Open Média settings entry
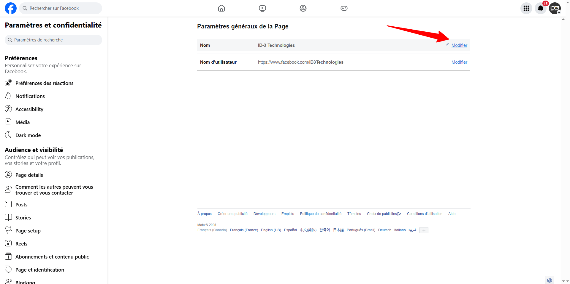This screenshot has width=570, height=284. point(53,122)
